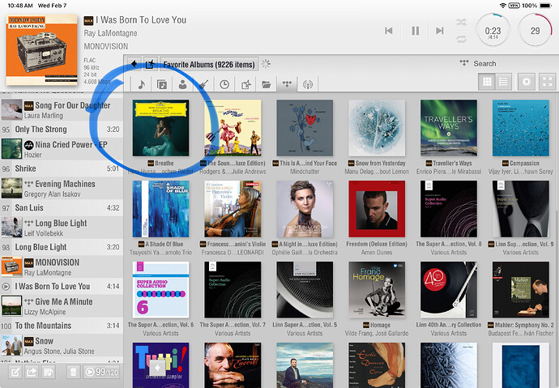This screenshot has height=388, width=559.
Task: Clear queue with the trash icon
Action: [74, 373]
